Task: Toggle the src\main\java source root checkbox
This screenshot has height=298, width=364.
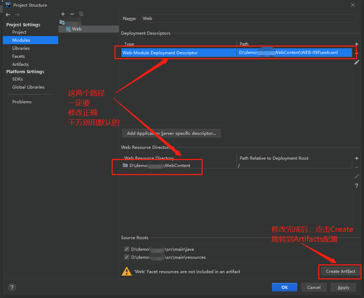Action: click(x=126, y=249)
